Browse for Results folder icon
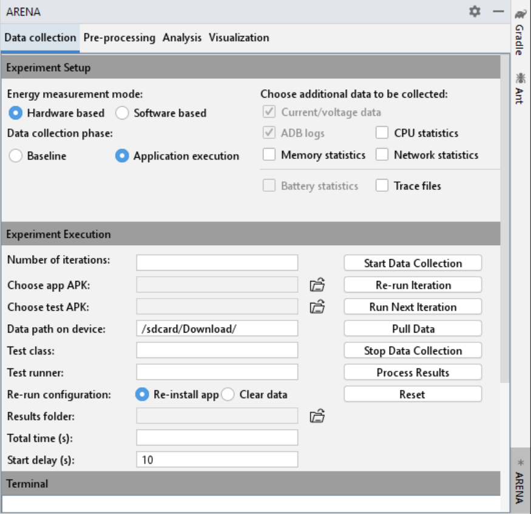Image resolution: width=531 pixels, height=514 pixels. pyautogui.click(x=317, y=416)
